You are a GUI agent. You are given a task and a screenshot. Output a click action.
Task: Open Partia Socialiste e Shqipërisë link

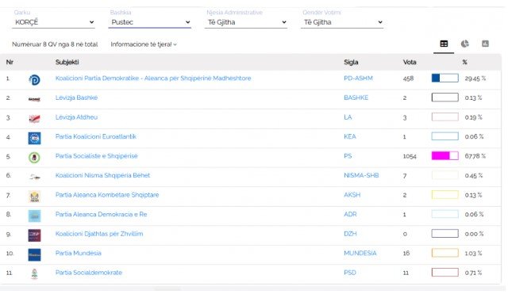click(x=97, y=156)
